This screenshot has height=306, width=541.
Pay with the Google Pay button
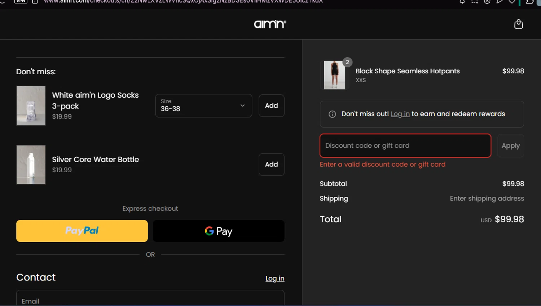pyautogui.click(x=219, y=231)
